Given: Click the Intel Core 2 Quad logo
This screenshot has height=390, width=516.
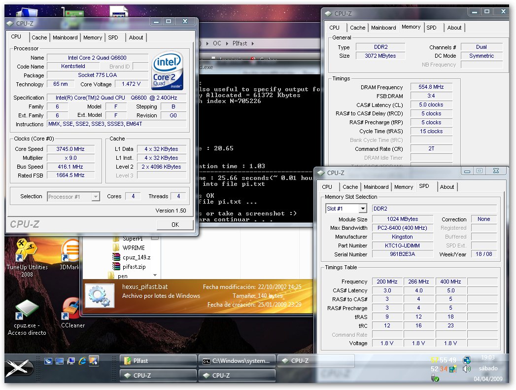Looking at the screenshot, I should click(167, 71).
